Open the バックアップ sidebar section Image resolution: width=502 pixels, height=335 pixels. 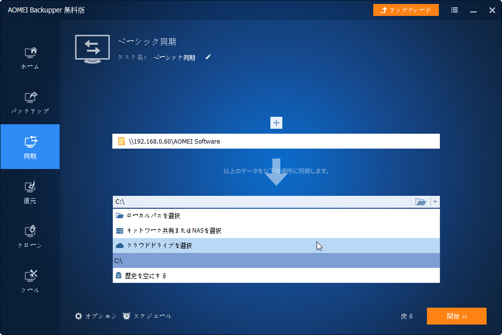30,102
